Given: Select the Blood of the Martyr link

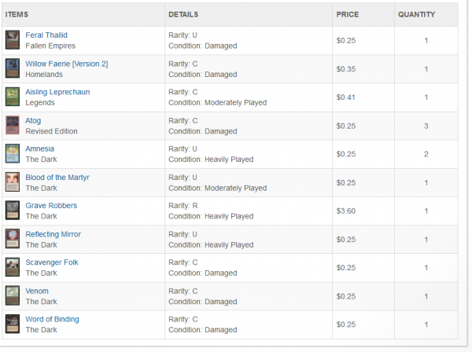Looking at the screenshot, I should [x=57, y=178].
